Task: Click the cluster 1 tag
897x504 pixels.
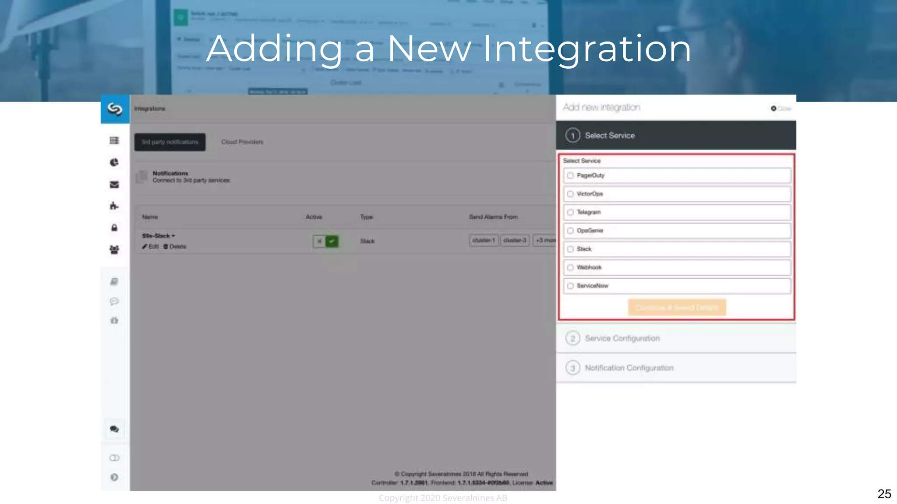Action: pyautogui.click(x=484, y=240)
